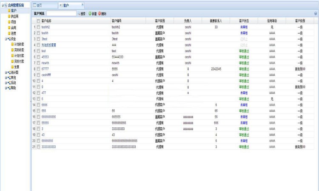Check the box for customer 45553
The height and width of the screenshot is (191, 319).
click(x=38, y=56)
